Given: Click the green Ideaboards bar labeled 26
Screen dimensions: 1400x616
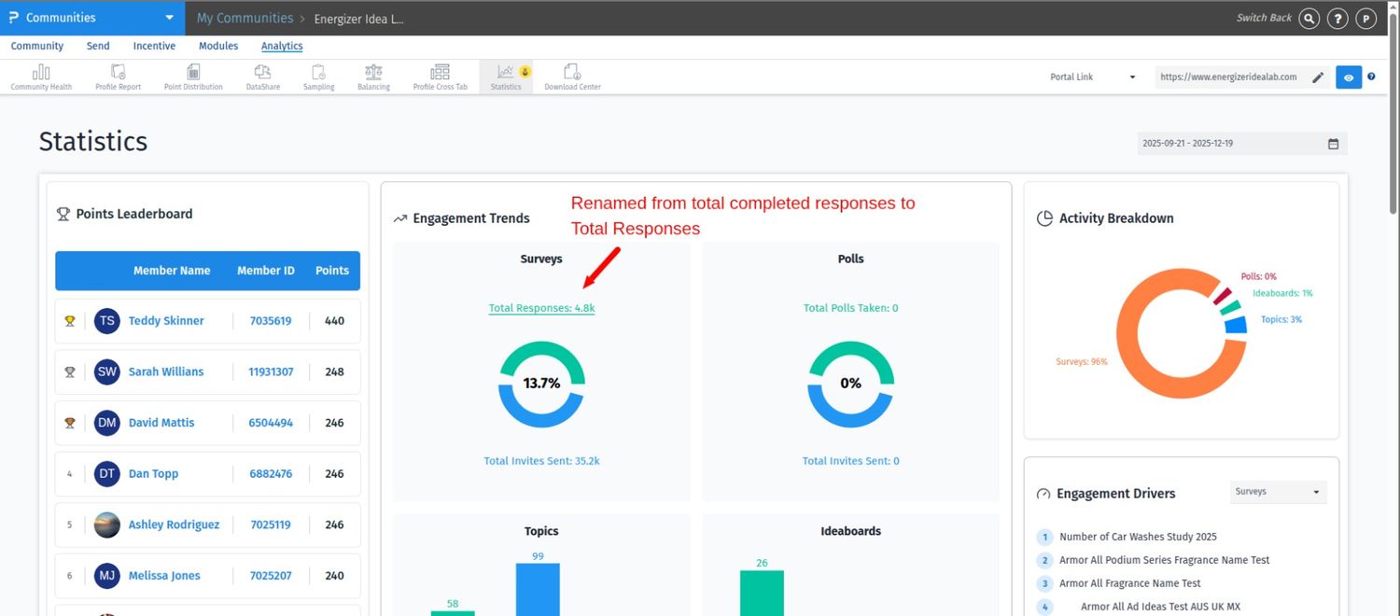Looking at the screenshot, I should pyautogui.click(x=762, y=593).
